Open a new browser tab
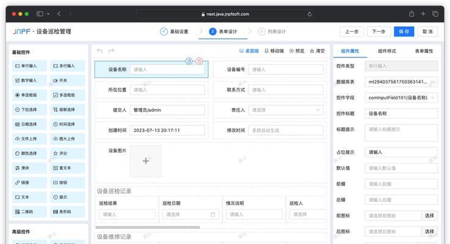This screenshot has height=244, width=450. click(x=423, y=14)
